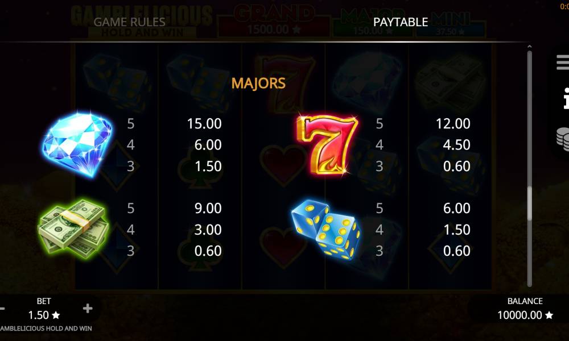The image size is (569, 341).
Task: Click the blue diamond symbol
Action: (77, 144)
